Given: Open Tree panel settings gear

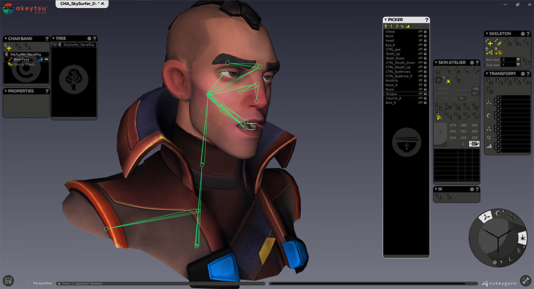Looking at the screenshot, I should [x=89, y=38].
